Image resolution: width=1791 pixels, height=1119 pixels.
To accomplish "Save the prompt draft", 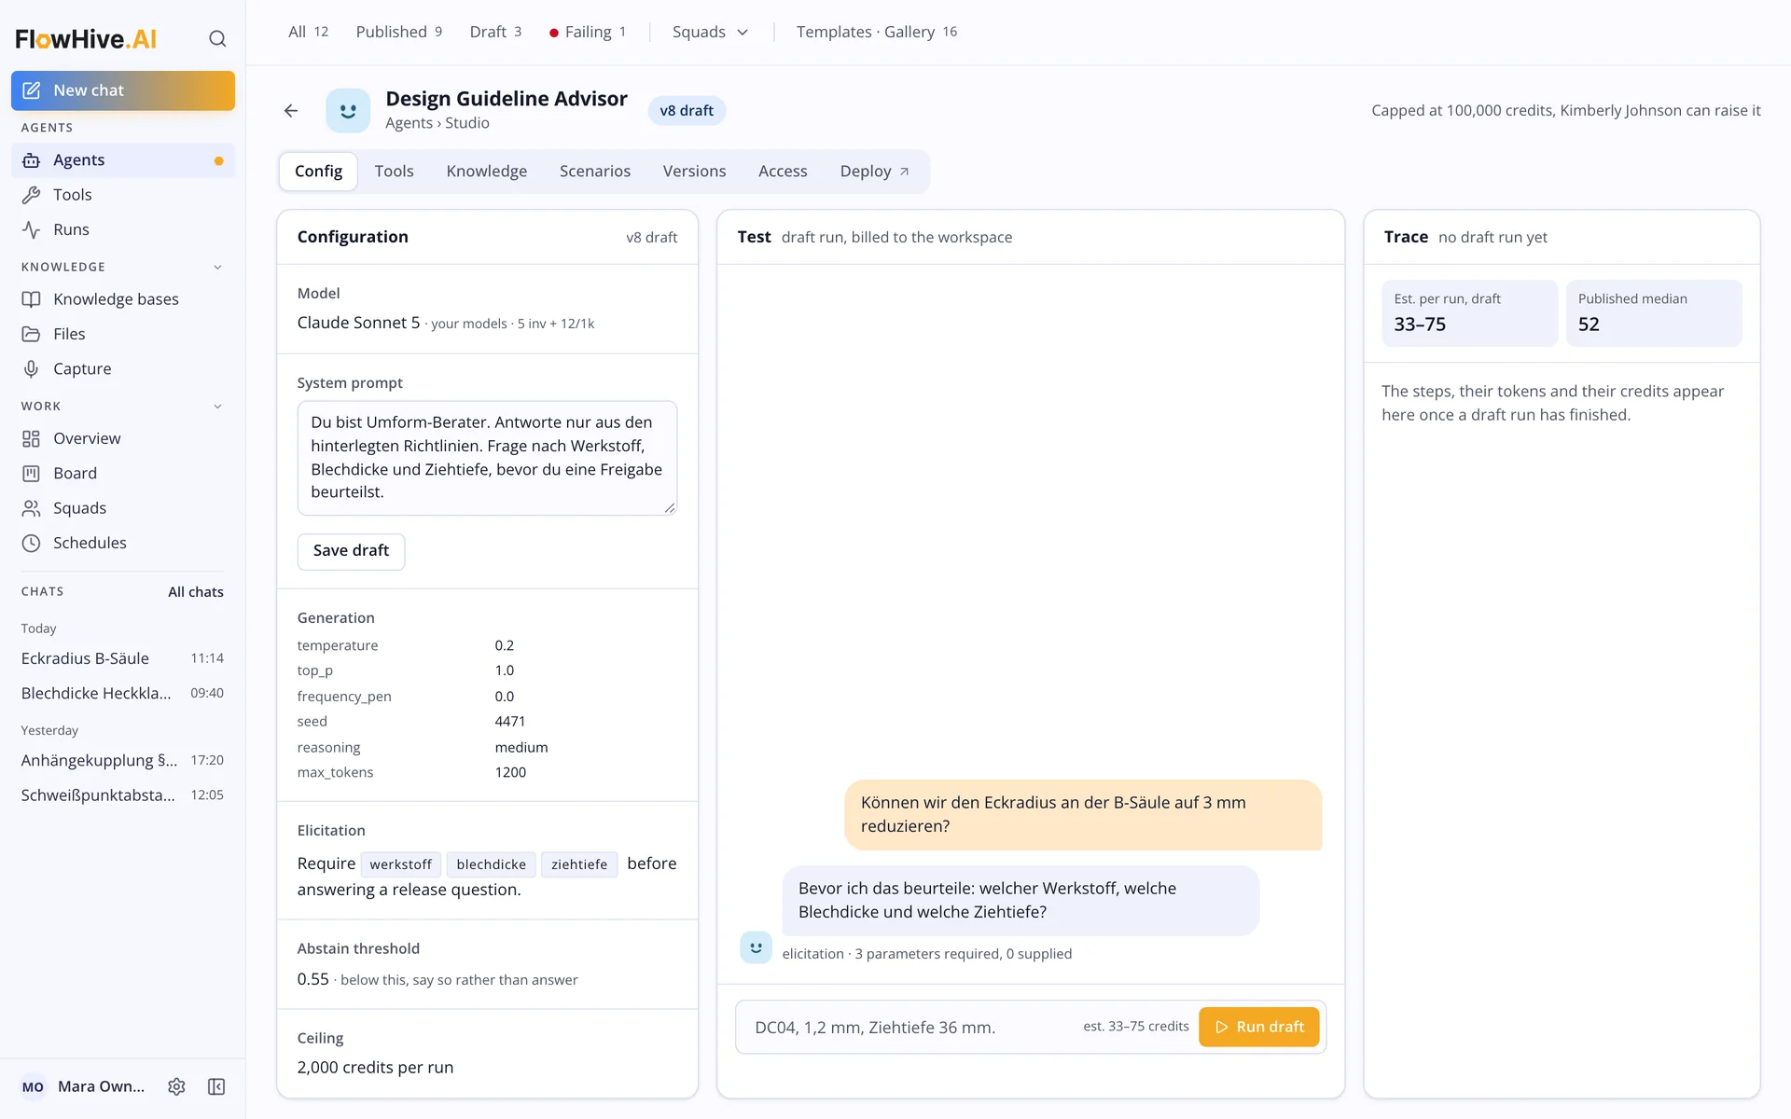I will [351, 551].
